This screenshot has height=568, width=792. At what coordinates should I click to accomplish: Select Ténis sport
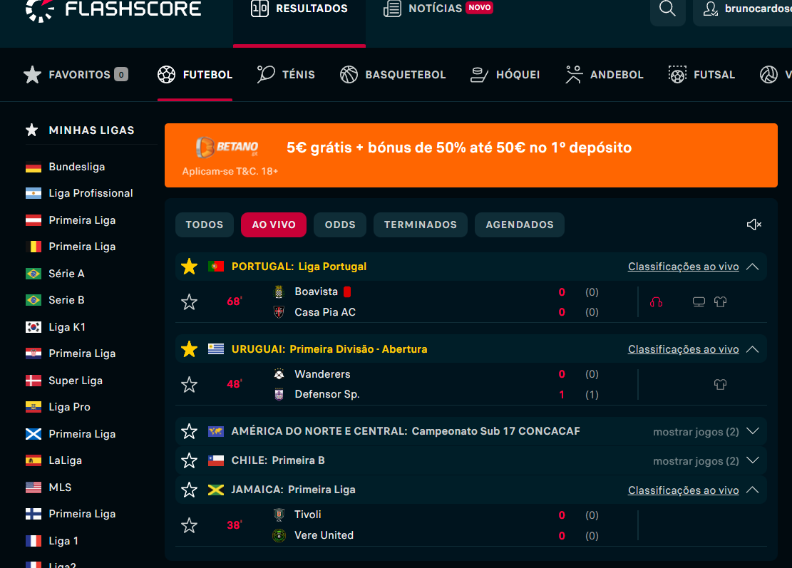[286, 75]
